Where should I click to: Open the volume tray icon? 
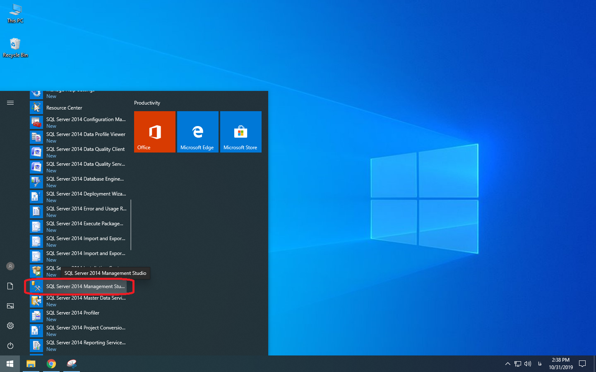[x=528, y=364]
